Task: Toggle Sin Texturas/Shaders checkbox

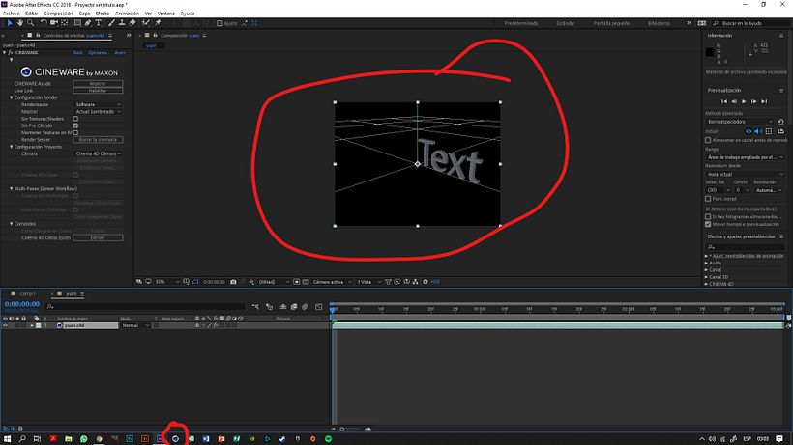Action: [x=75, y=119]
